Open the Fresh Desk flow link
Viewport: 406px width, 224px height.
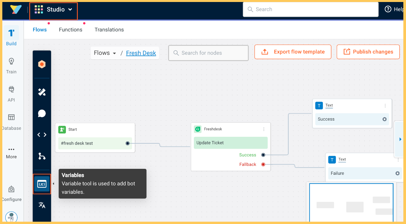pos(141,53)
